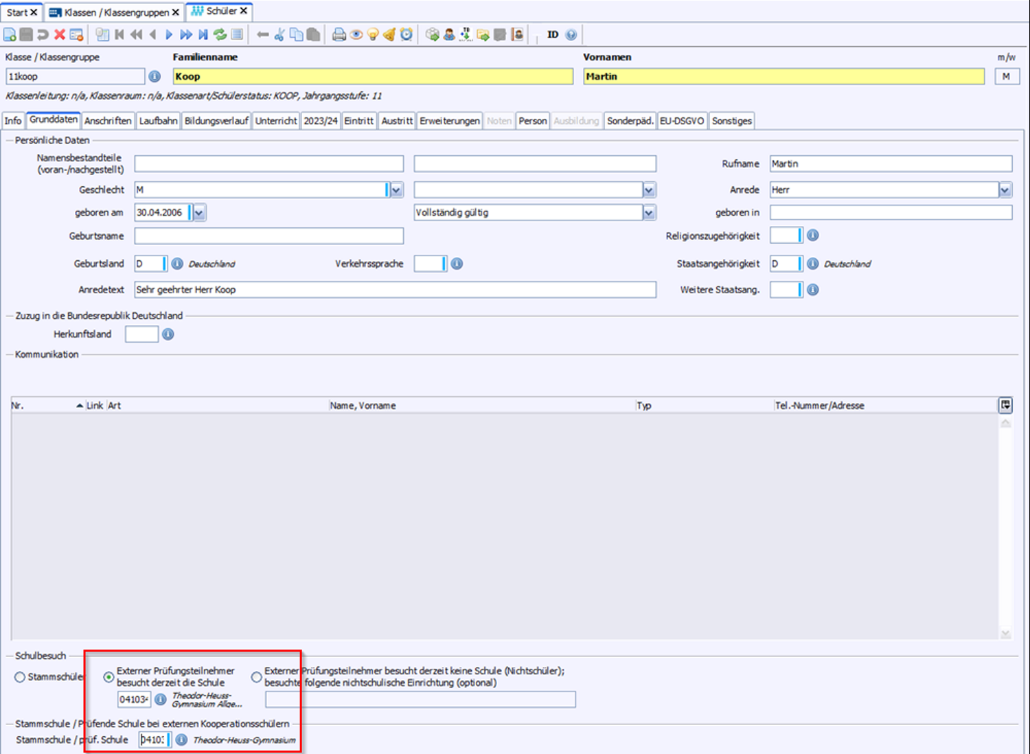Open the Laufbahn tab
This screenshot has width=1030, height=754.
click(x=158, y=121)
